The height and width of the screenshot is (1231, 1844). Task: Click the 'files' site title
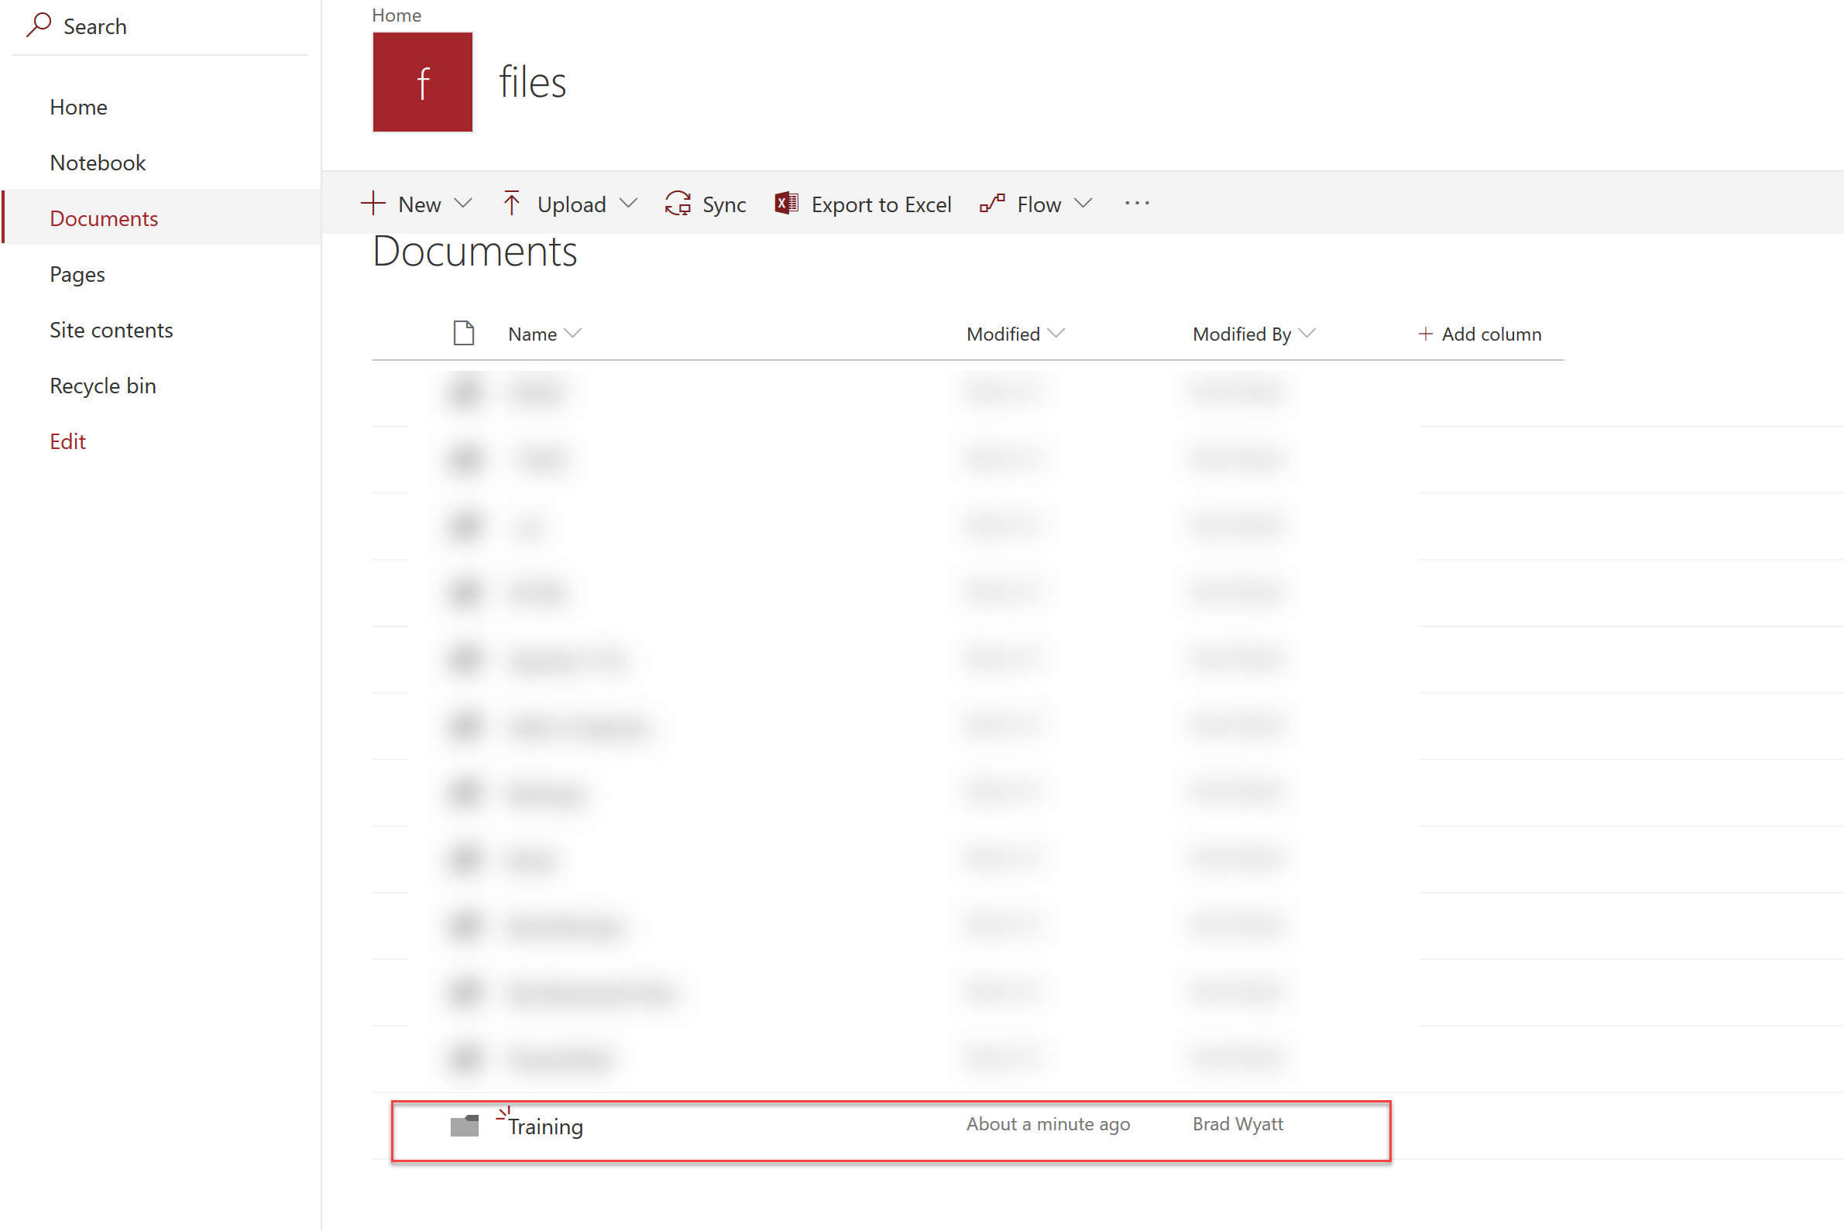(533, 81)
